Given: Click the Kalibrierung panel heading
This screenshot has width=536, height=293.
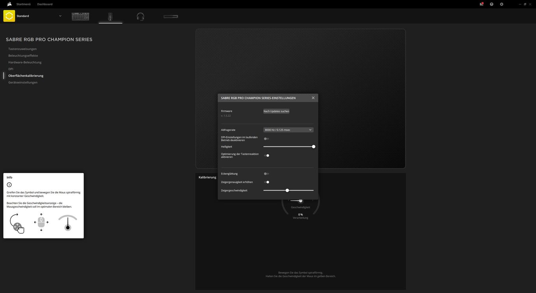Looking at the screenshot, I should (207, 177).
